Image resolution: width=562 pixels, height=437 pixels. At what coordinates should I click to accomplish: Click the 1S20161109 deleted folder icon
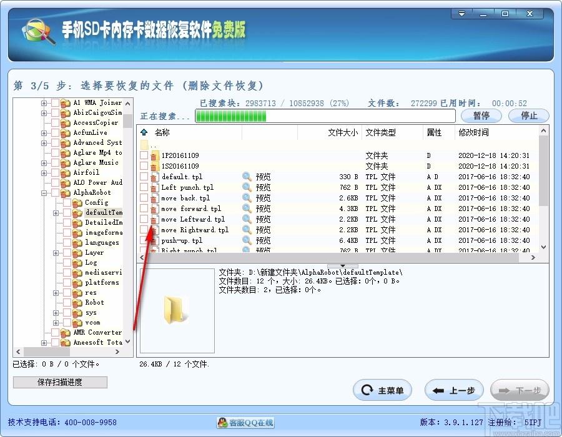tap(154, 166)
